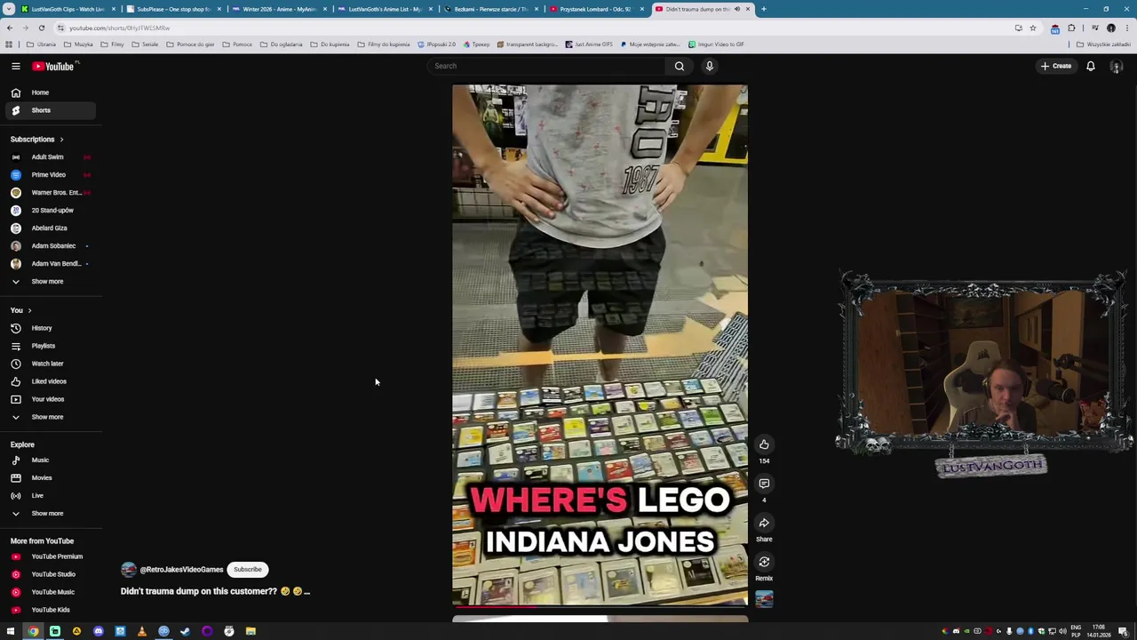Click the address bar URL
This screenshot has height=640, width=1137.
120,28
